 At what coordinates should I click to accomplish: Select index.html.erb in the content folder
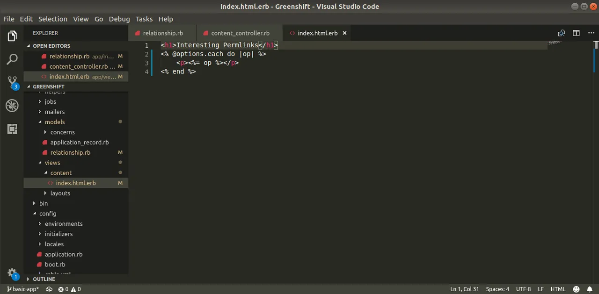(x=75, y=183)
